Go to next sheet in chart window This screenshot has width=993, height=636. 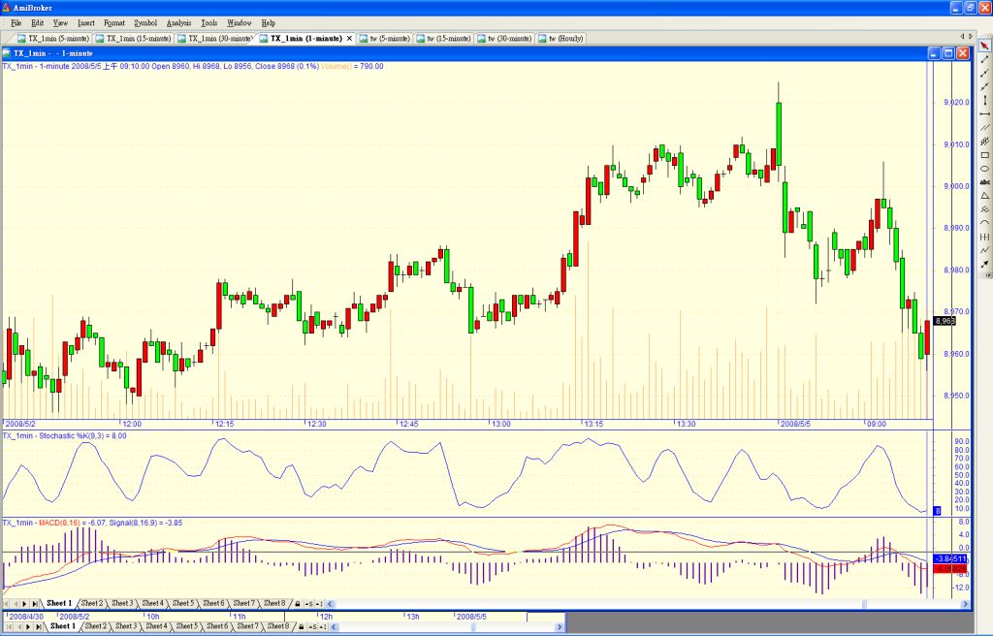click(24, 604)
